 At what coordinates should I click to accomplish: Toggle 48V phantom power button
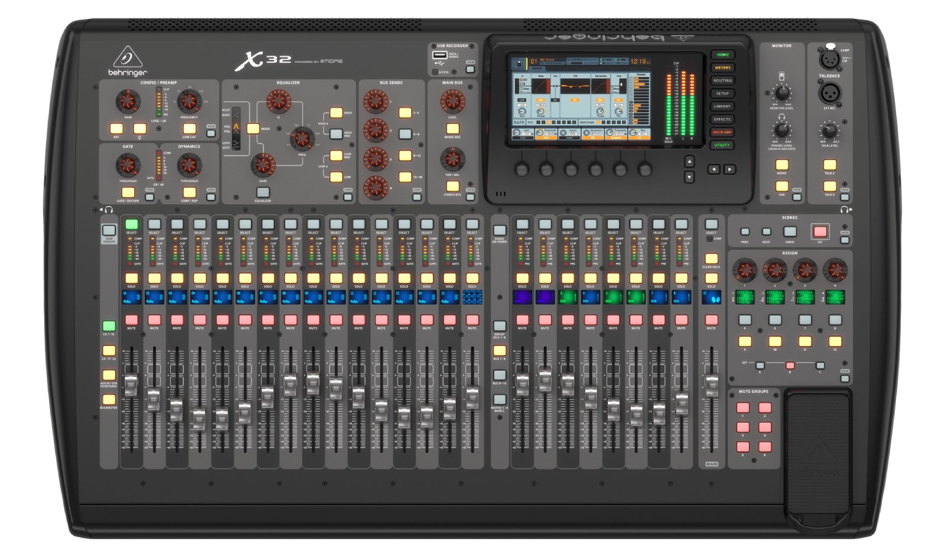click(x=116, y=129)
